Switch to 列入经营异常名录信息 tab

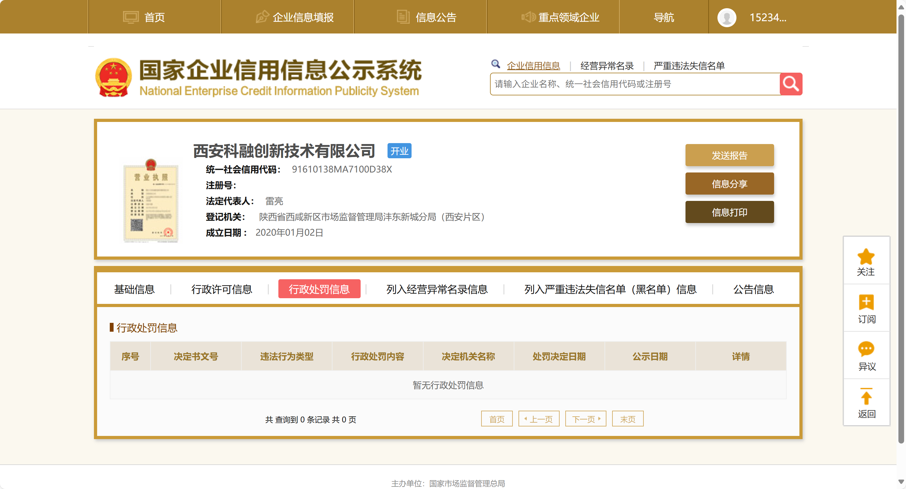click(437, 289)
